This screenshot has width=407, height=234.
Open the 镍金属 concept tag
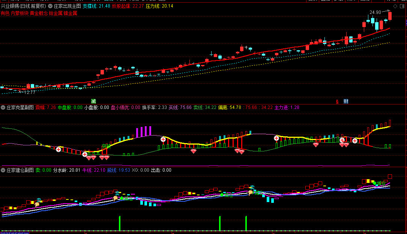tap(71, 13)
